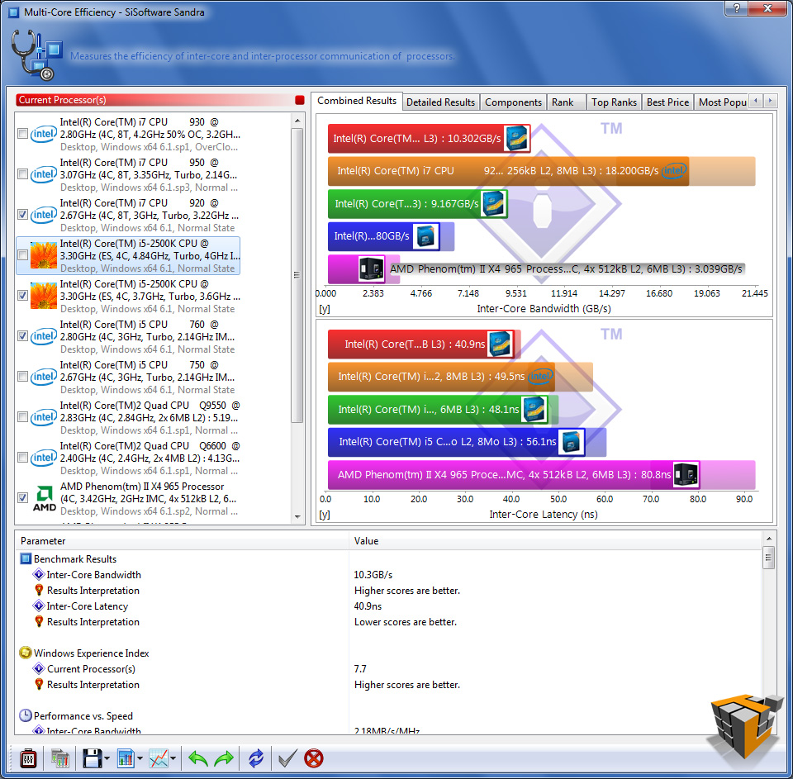Screen dimensions: 793x779
Task: Switch to the Detailed Results tab
Action: (440, 102)
